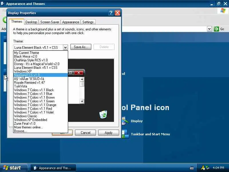Close the Display Properties dialog
Image resolution: width=229 pixels, height=172 pixels.
[x=117, y=13]
